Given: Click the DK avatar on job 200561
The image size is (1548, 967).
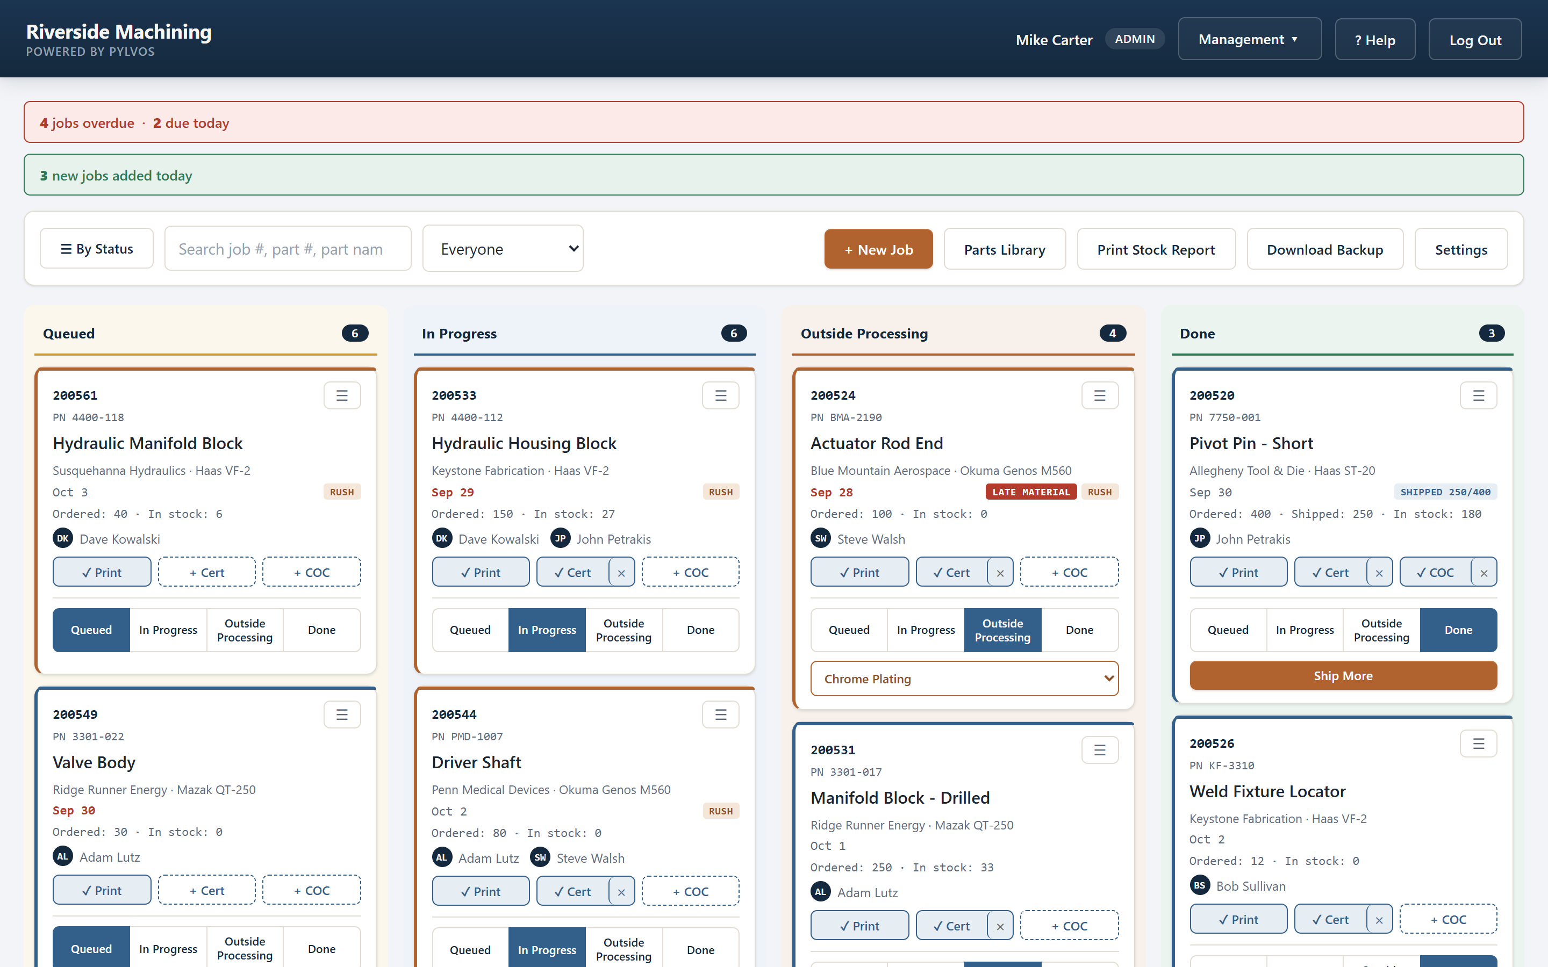Looking at the screenshot, I should [x=63, y=538].
